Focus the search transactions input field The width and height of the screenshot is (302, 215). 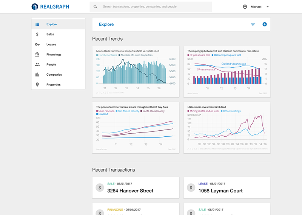155,7
